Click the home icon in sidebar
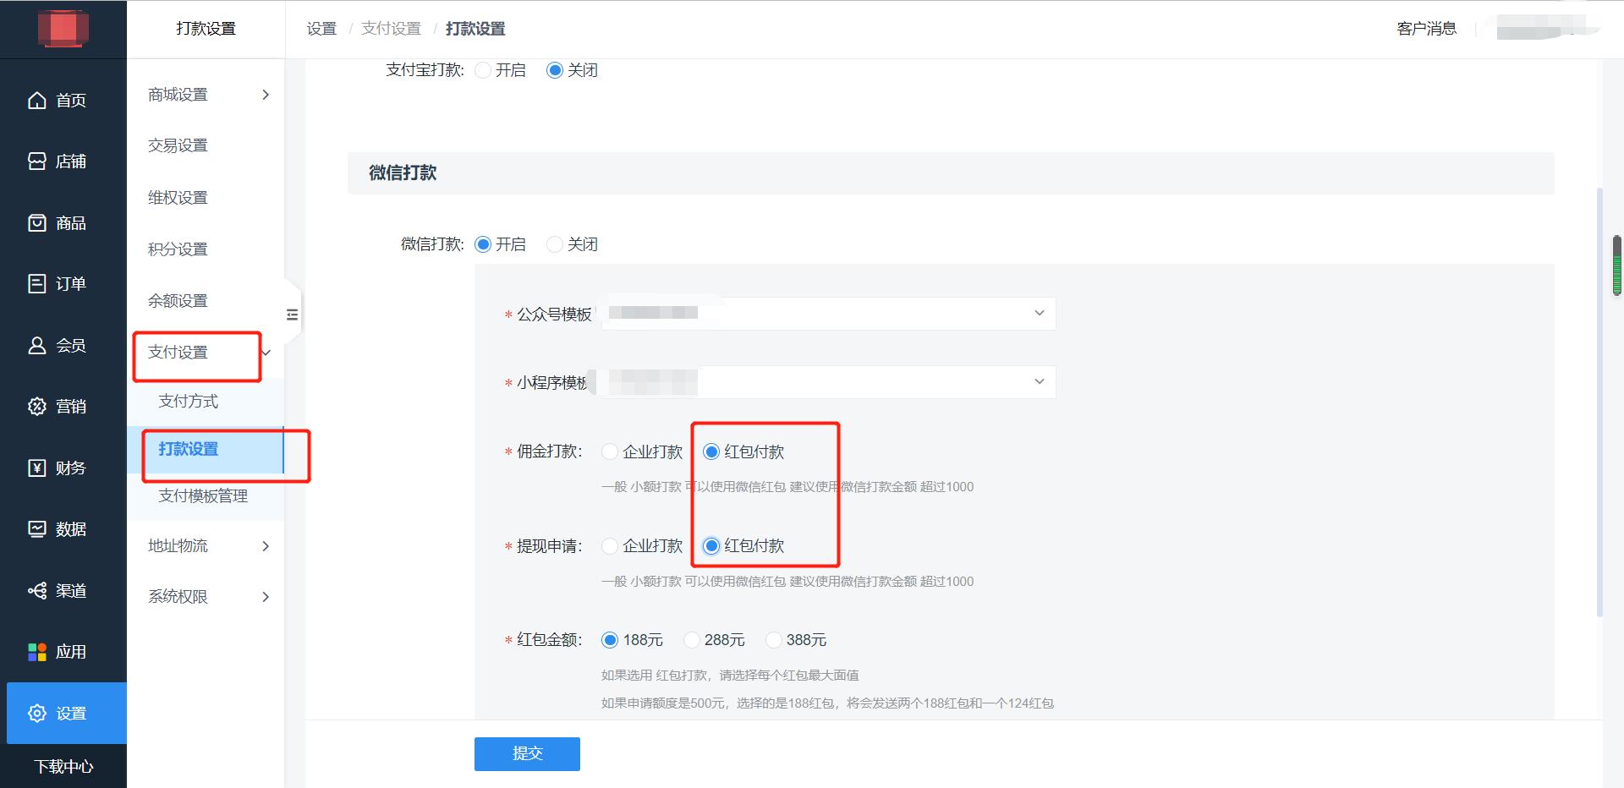Image resolution: width=1624 pixels, height=788 pixels. pos(37,101)
